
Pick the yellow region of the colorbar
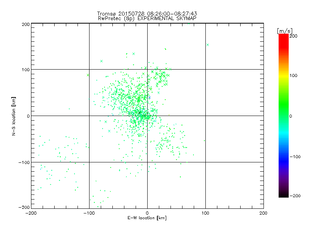pos(284,75)
